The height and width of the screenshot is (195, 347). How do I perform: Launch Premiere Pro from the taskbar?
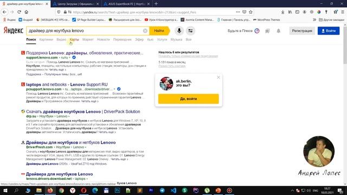coord(151,190)
